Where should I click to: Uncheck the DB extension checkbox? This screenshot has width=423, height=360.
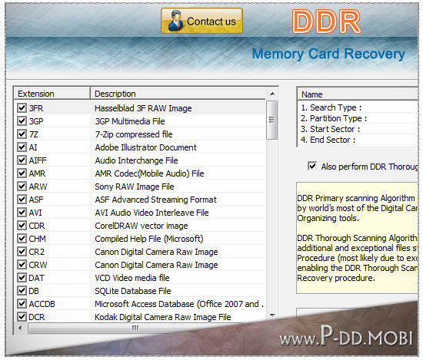[22, 291]
